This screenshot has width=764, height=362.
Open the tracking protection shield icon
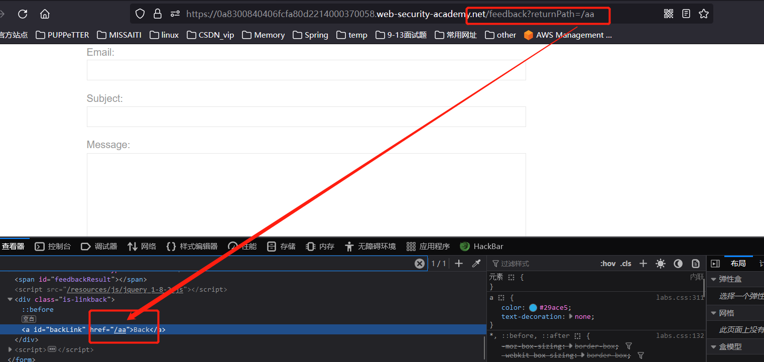140,14
